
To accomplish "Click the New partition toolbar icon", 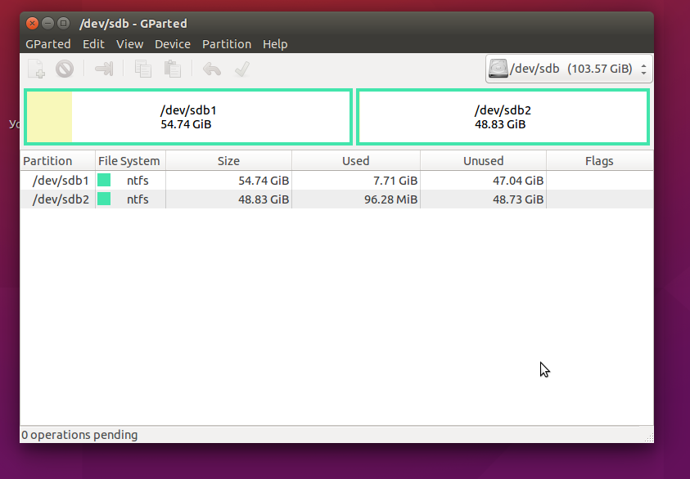I will tap(36, 69).
